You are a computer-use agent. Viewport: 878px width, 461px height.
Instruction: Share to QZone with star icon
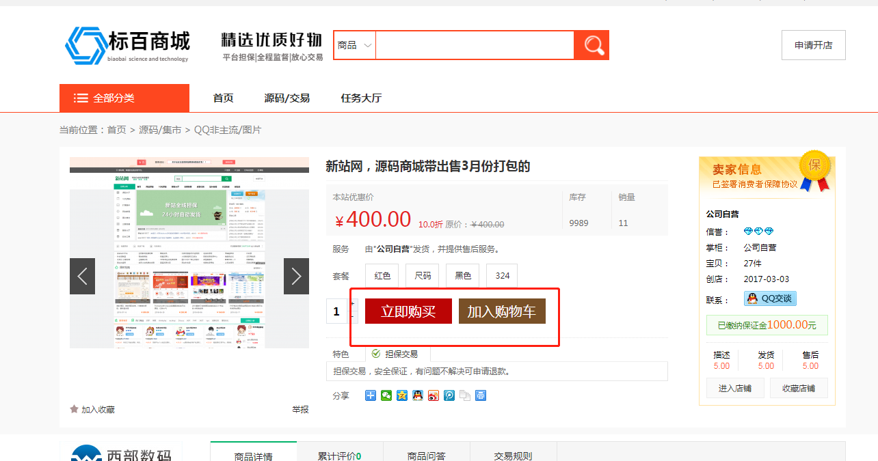tap(402, 395)
